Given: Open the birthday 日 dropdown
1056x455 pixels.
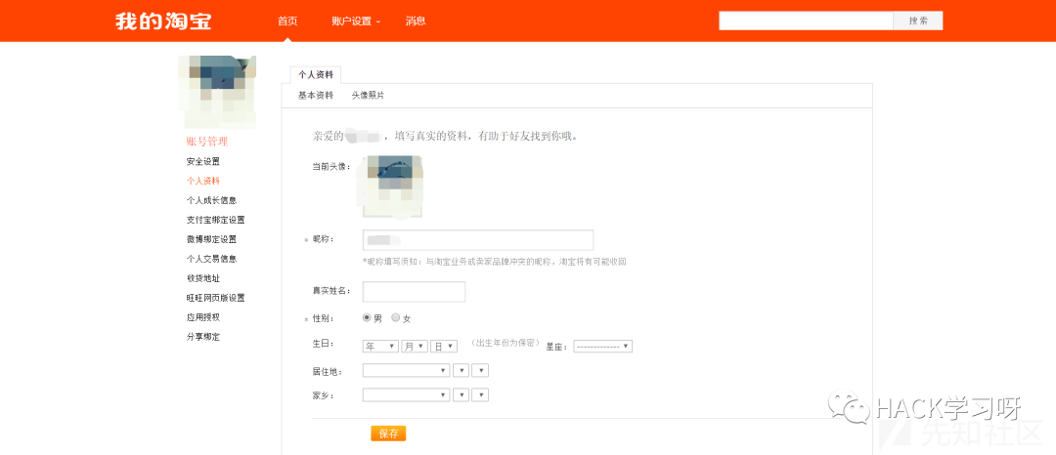Looking at the screenshot, I should click(x=444, y=346).
